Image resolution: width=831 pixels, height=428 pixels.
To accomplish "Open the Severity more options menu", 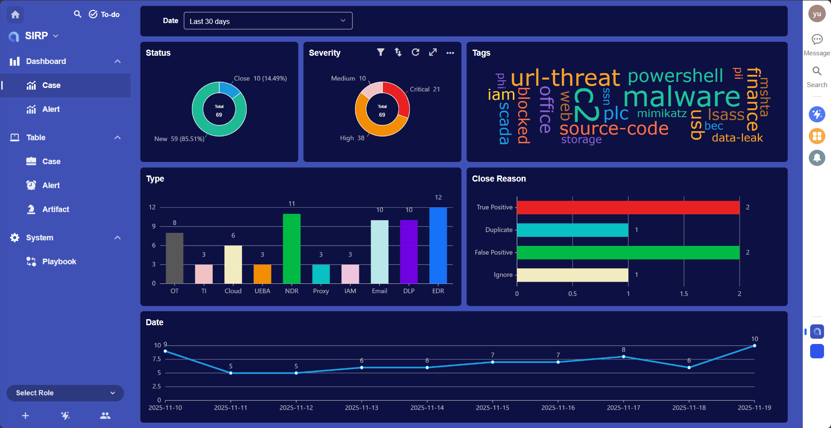I will point(450,53).
